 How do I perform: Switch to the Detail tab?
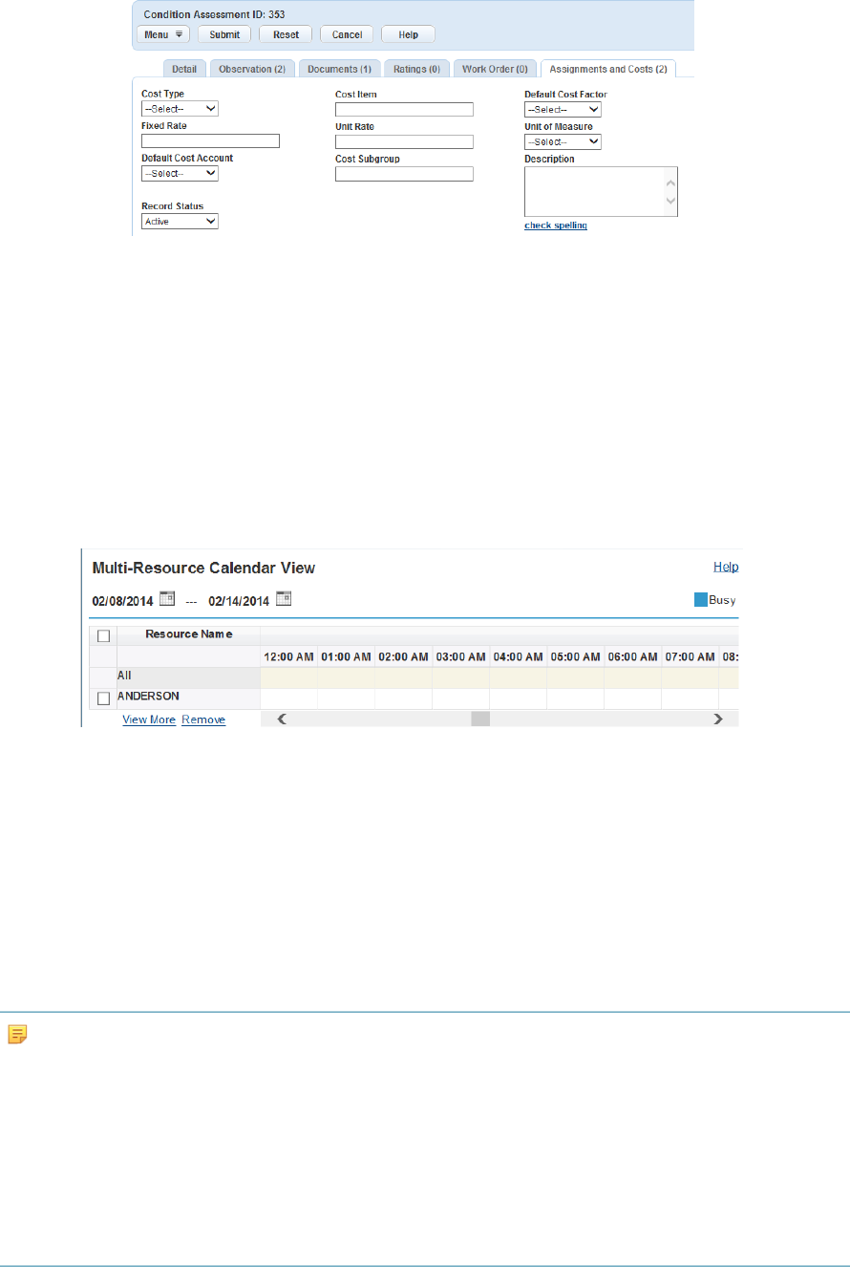(x=184, y=69)
